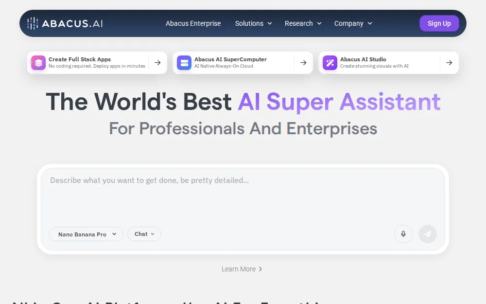
Task: Open the Abacus AI Studio card
Action: pos(389,63)
